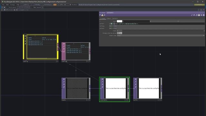Toggle the colorb parameter mode button
Screen dimensions: 206x116
point(111,28)
